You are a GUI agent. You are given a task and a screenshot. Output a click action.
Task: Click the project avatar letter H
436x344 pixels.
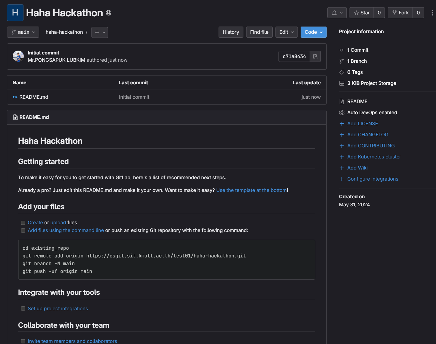(x=15, y=13)
